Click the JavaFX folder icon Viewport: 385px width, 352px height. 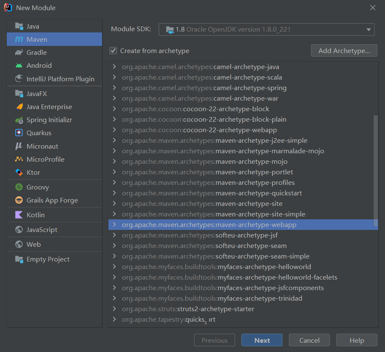19,93
